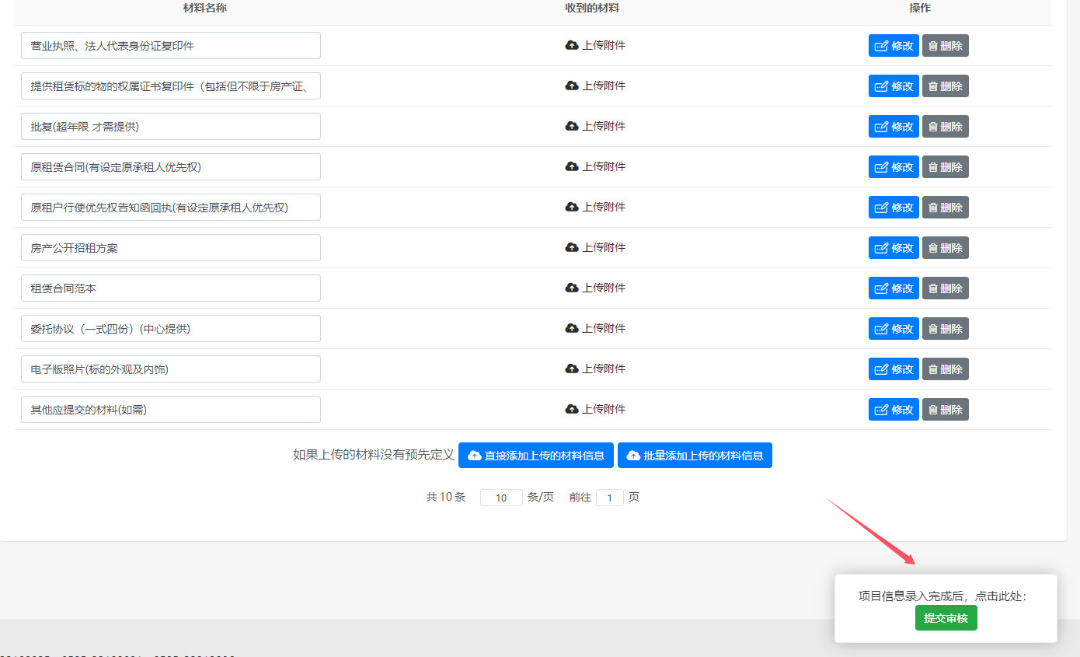Delete the 原租赁合同 material row

click(x=946, y=167)
